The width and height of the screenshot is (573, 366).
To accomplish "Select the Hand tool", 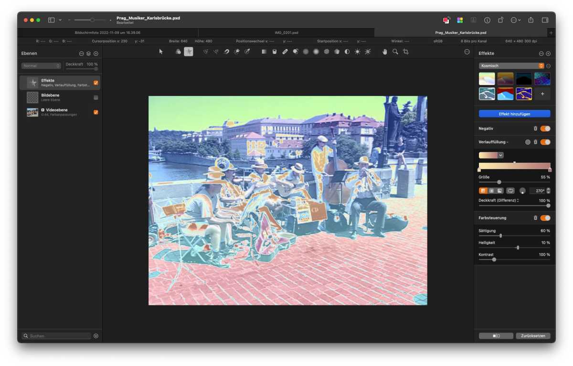I will pyautogui.click(x=385, y=51).
